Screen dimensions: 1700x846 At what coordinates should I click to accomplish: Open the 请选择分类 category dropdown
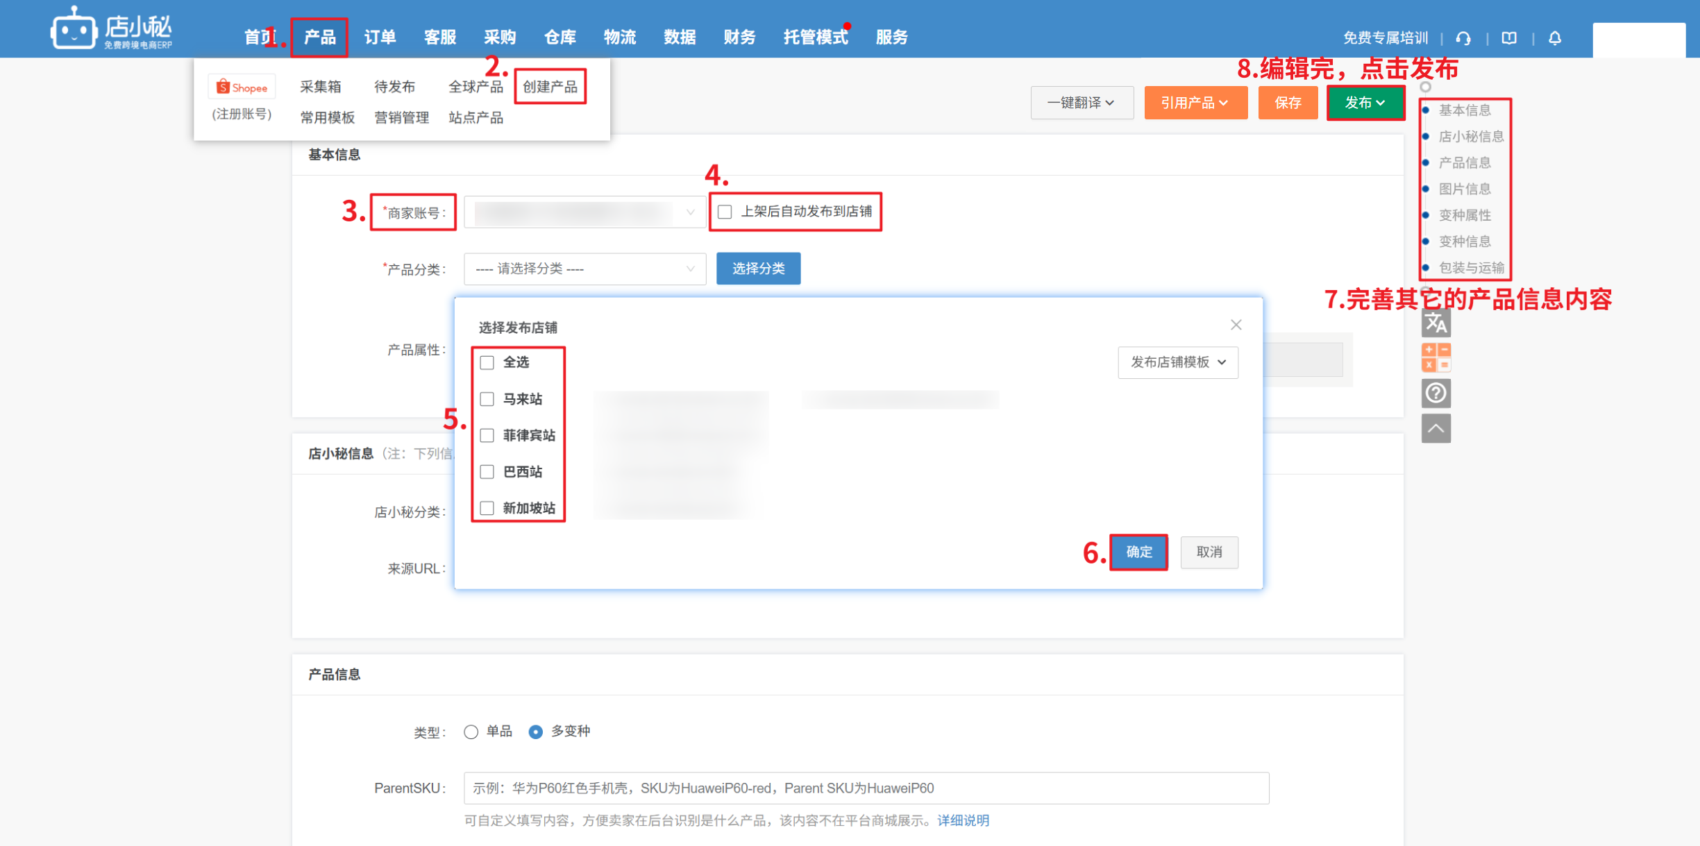[x=584, y=269]
